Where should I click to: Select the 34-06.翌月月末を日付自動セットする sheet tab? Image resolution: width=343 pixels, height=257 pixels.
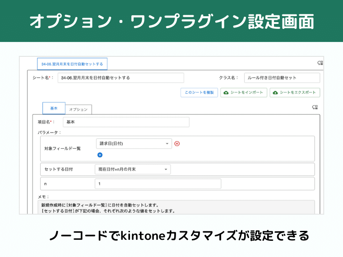coord(72,64)
